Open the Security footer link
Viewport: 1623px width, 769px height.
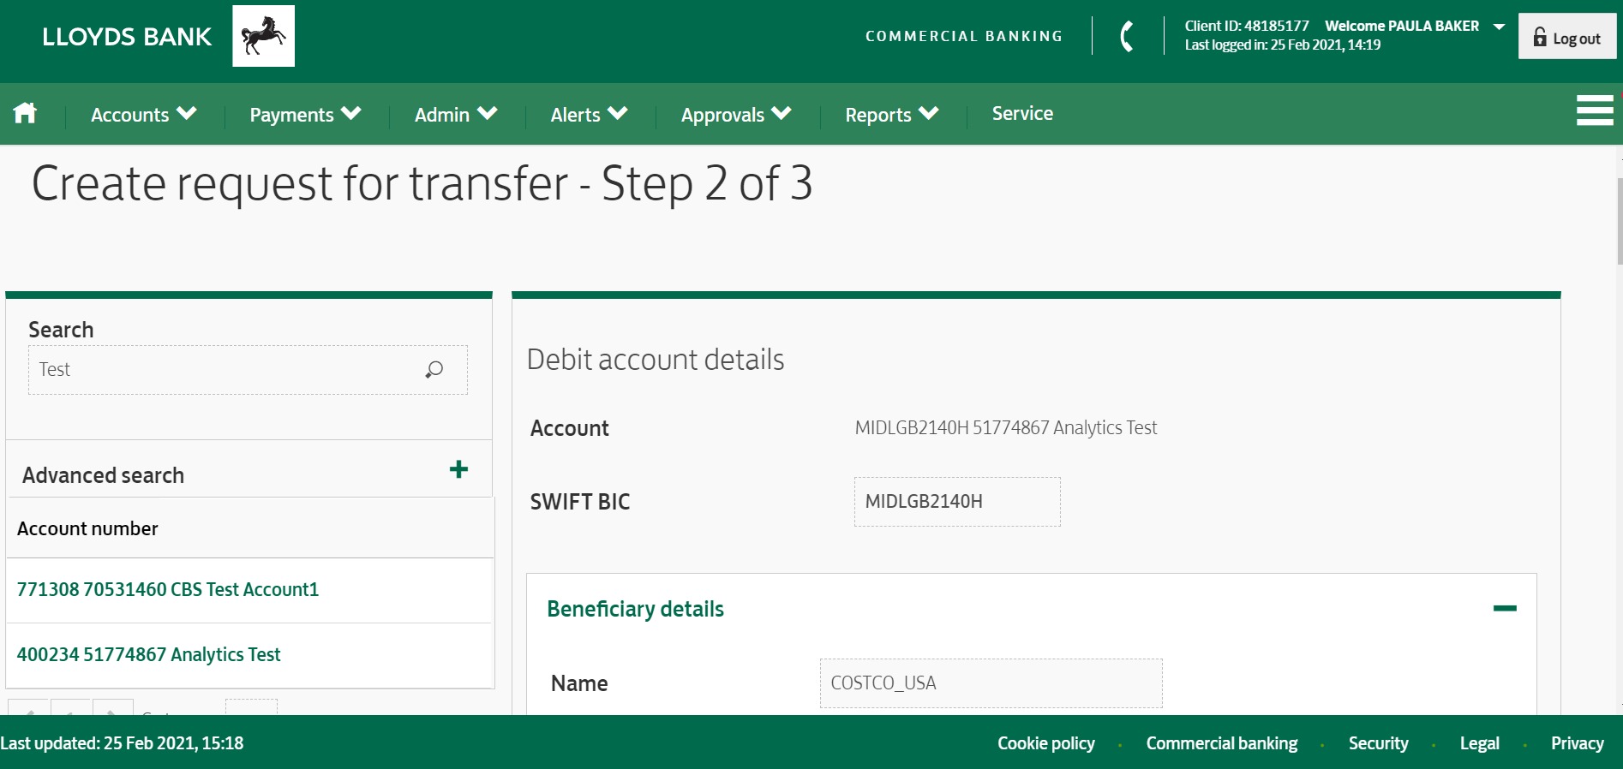click(1378, 742)
